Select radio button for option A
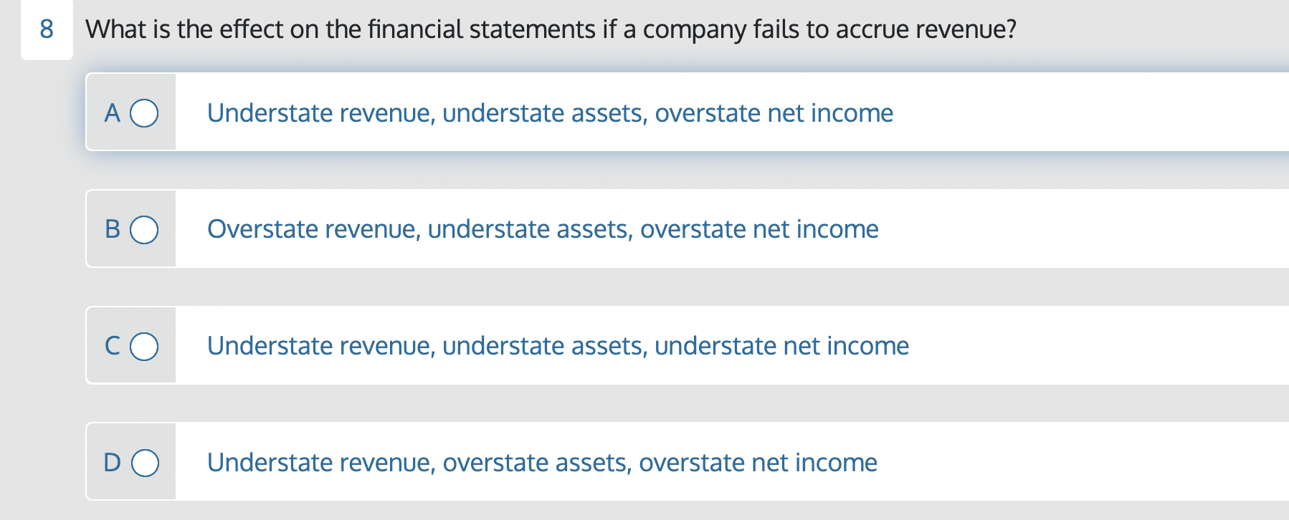Screen dimensions: 1289x520 pyautogui.click(x=145, y=112)
